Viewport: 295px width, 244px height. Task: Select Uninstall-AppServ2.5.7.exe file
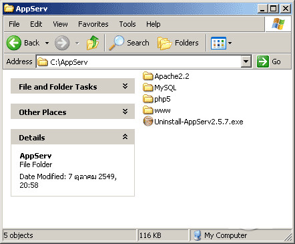tap(193, 122)
